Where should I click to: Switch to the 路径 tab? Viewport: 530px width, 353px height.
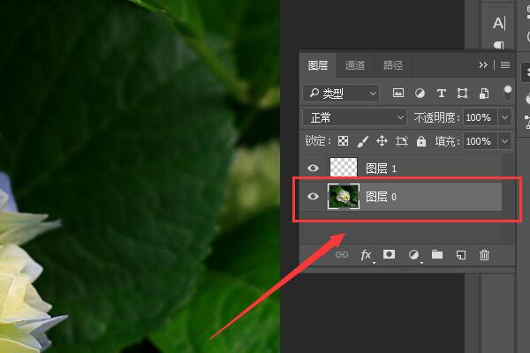pyautogui.click(x=393, y=65)
